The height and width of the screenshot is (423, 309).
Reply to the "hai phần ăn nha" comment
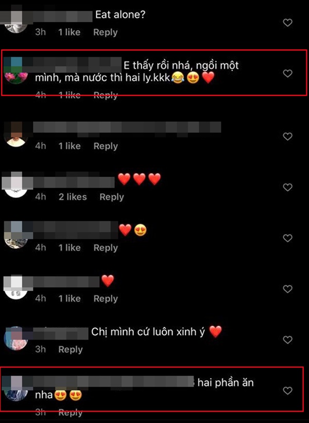pos(71,413)
